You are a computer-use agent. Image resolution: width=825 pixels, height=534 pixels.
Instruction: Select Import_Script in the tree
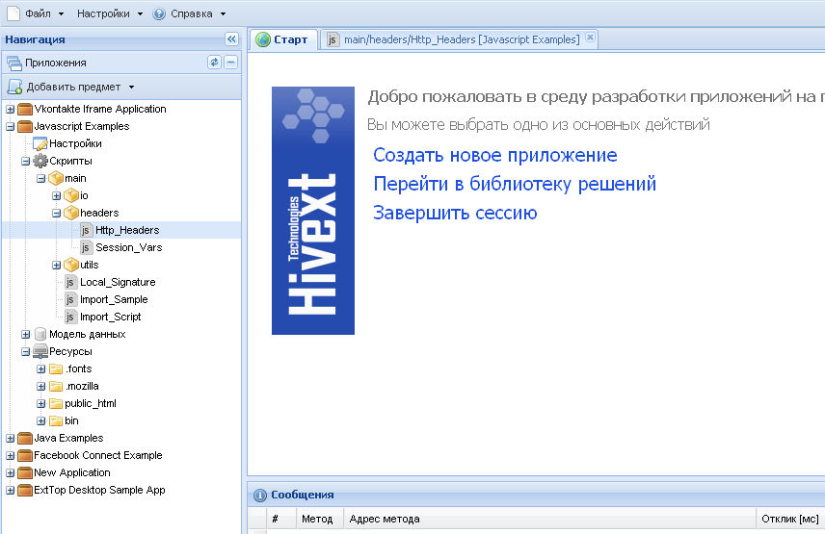tap(111, 317)
